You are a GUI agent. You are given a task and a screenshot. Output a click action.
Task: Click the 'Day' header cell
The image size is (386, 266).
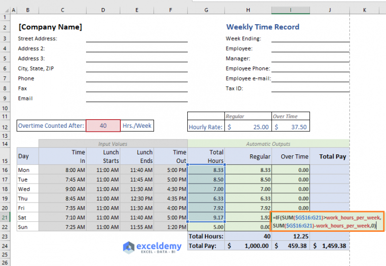(x=28, y=156)
